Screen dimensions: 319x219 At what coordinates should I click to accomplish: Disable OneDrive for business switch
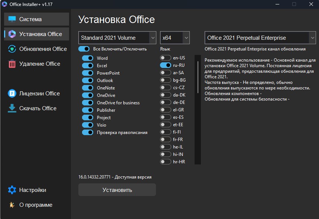point(88,103)
